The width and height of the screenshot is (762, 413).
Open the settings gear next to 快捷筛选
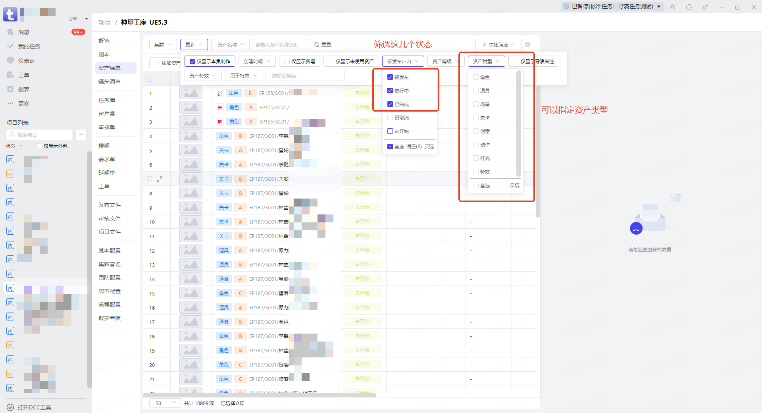(527, 44)
